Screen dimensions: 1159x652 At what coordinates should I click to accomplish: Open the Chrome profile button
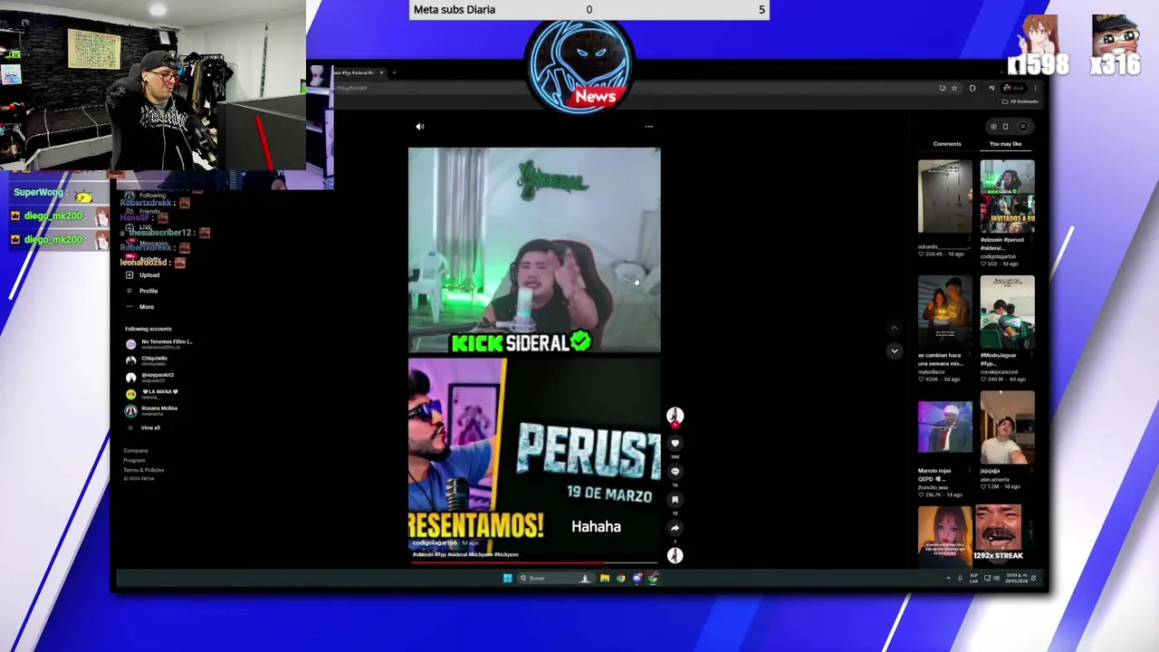(x=1013, y=88)
